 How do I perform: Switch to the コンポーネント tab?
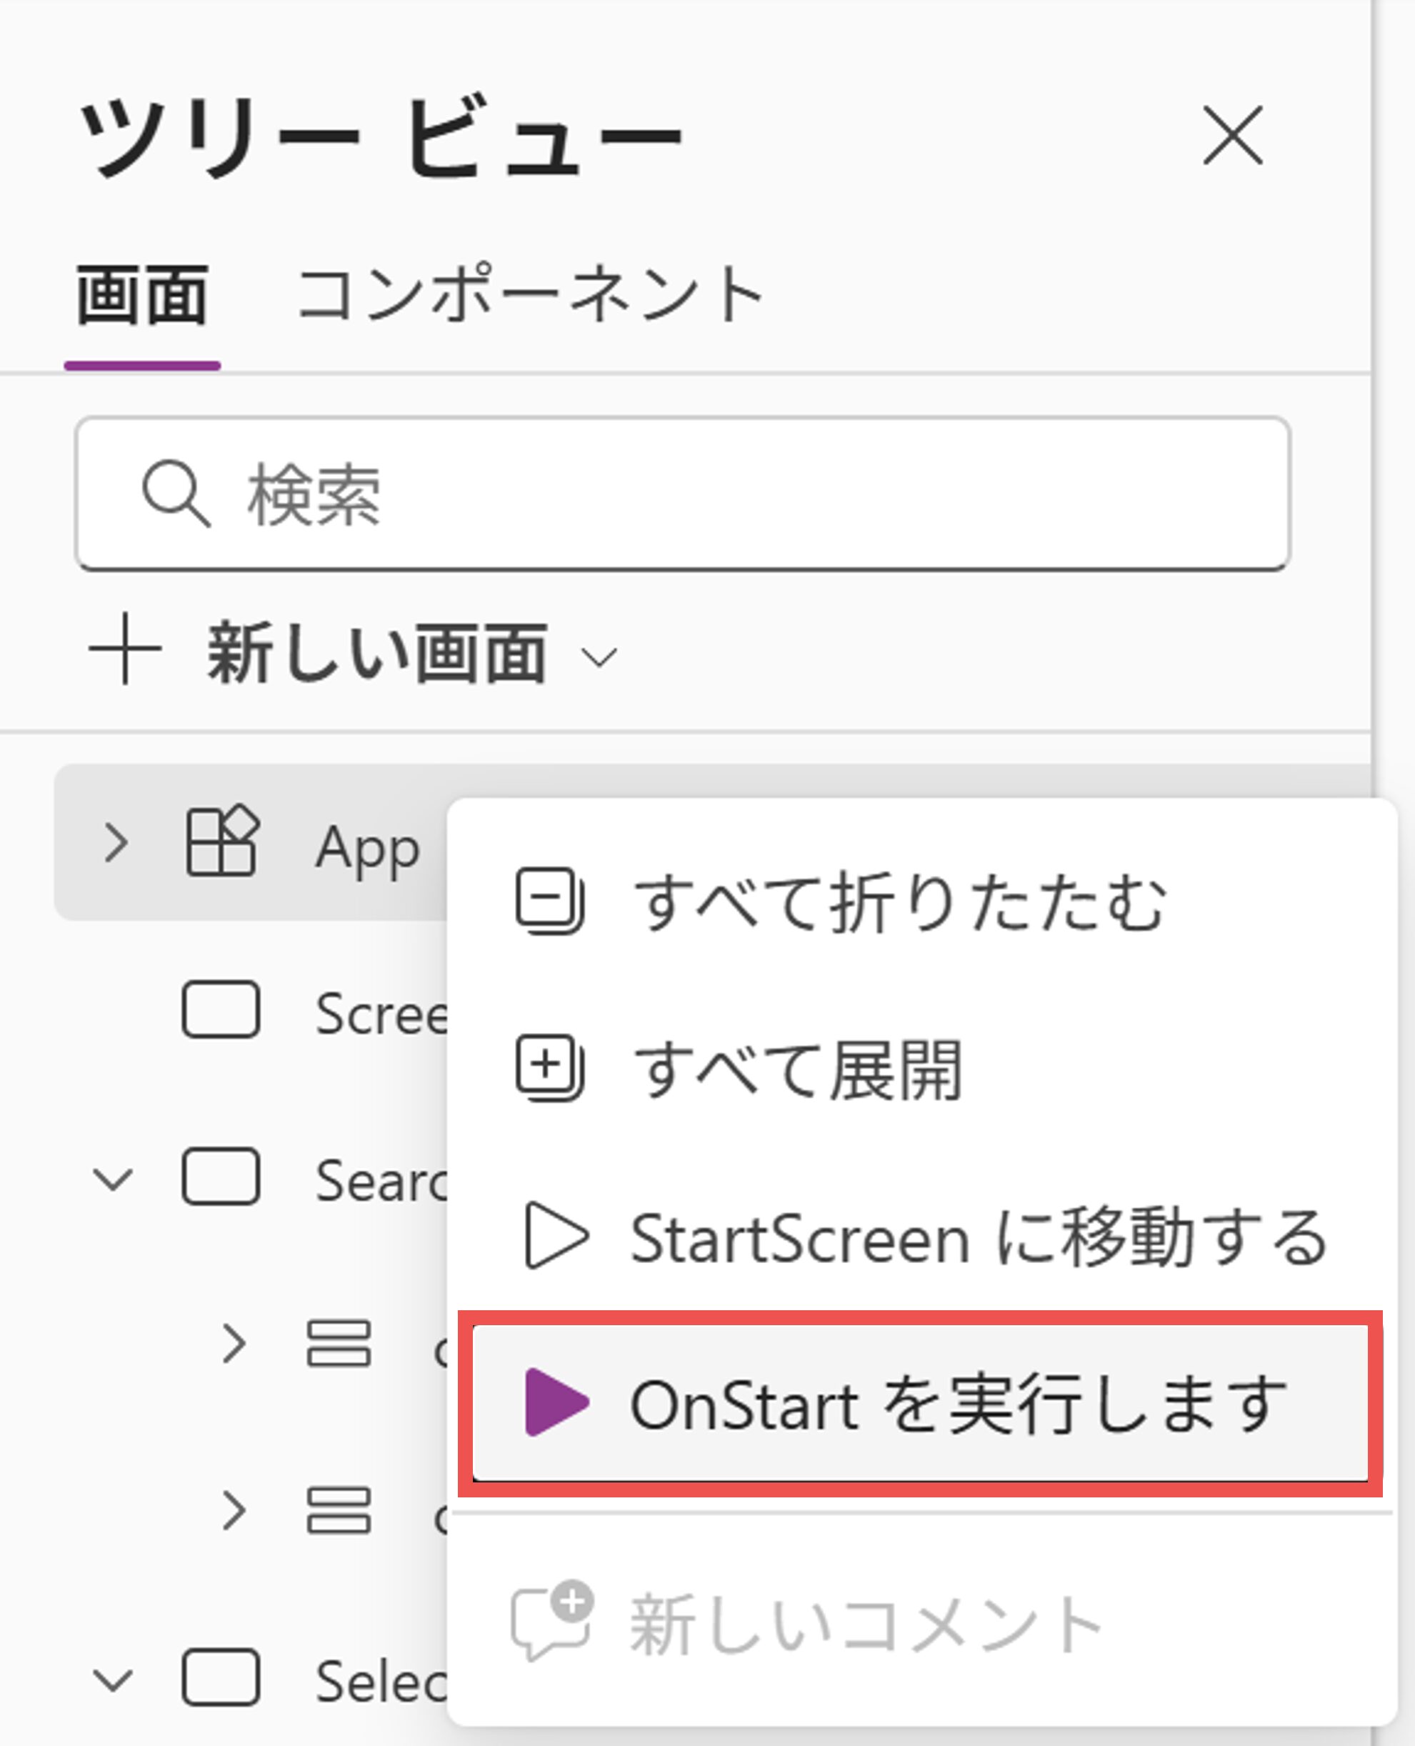click(531, 295)
